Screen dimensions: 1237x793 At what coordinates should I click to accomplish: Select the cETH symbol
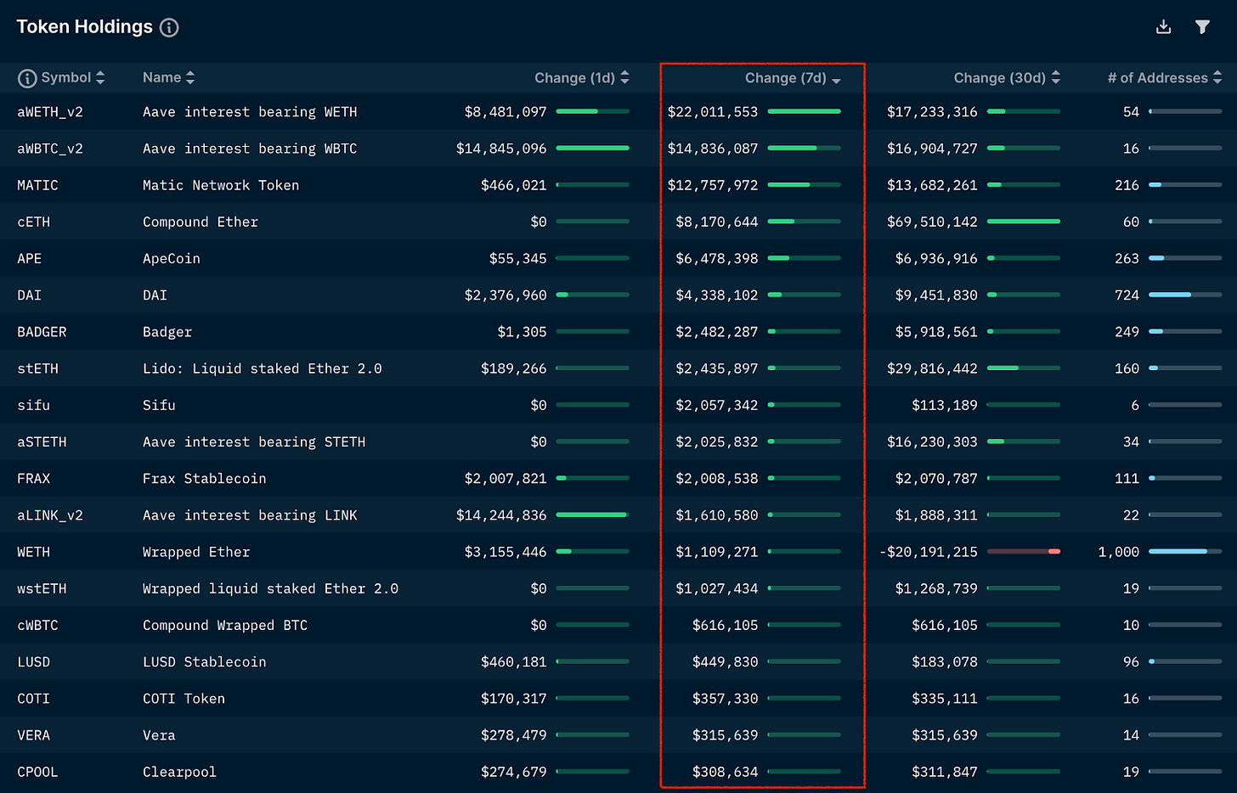point(33,222)
